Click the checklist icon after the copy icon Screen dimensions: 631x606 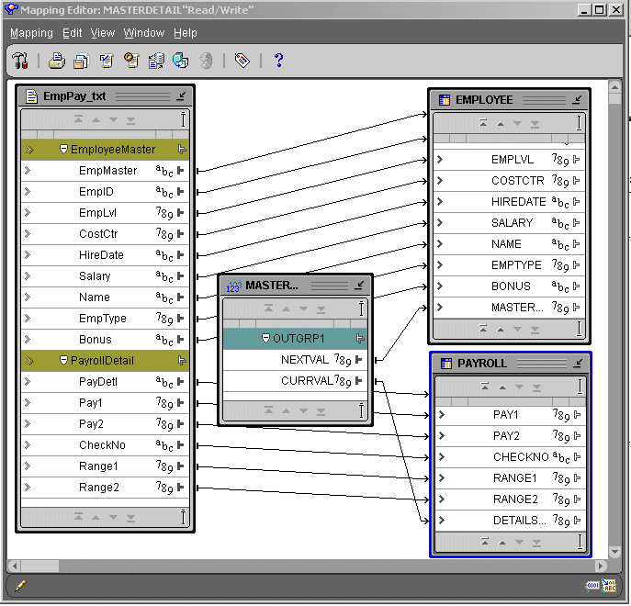point(106,61)
